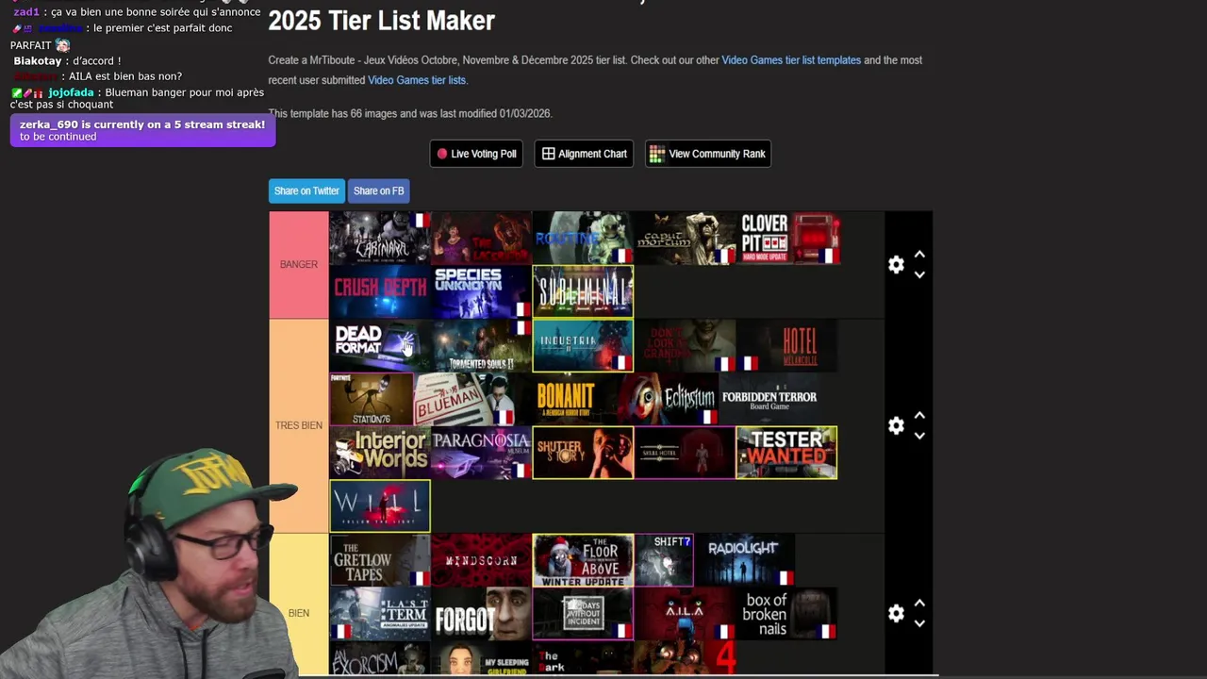Viewport: 1207px width, 679px height.
Task: Move BIEN tier down with arrow
Action: coord(919,623)
